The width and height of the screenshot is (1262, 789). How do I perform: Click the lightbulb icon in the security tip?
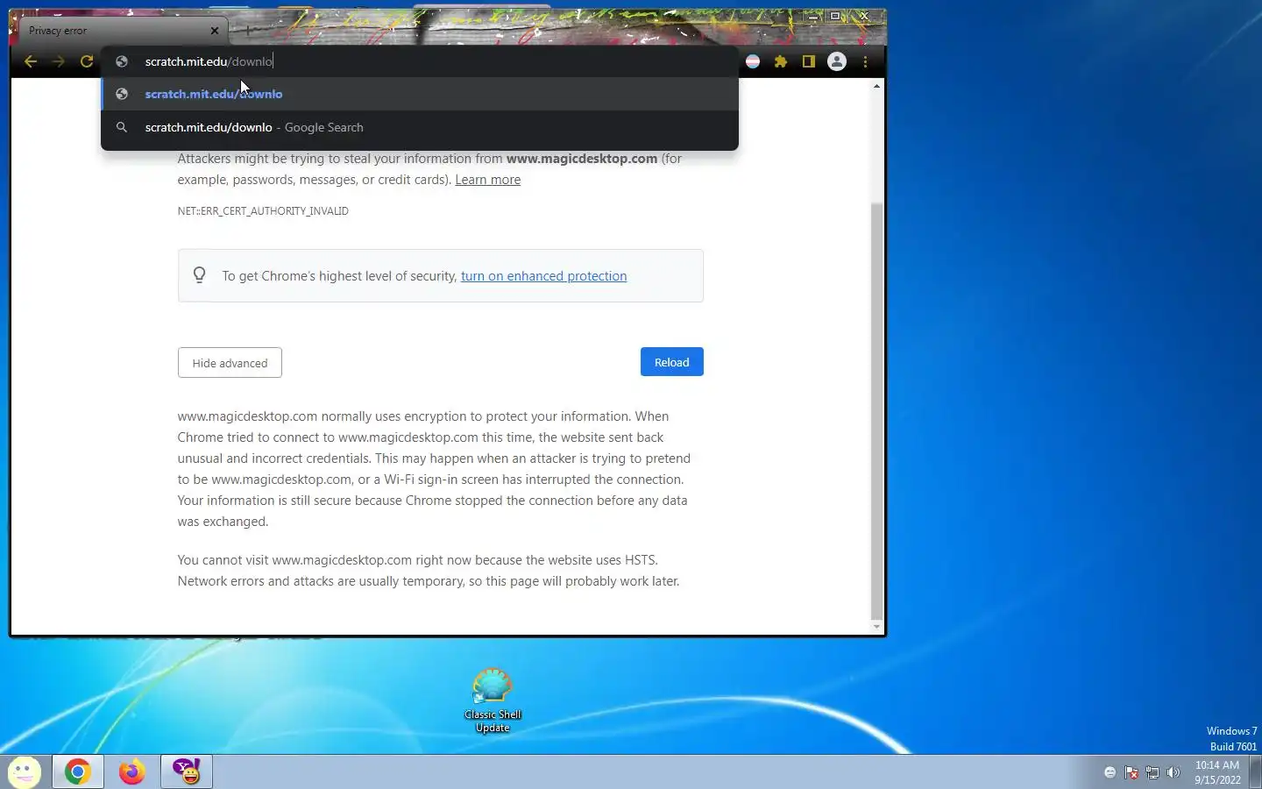[200, 275]
